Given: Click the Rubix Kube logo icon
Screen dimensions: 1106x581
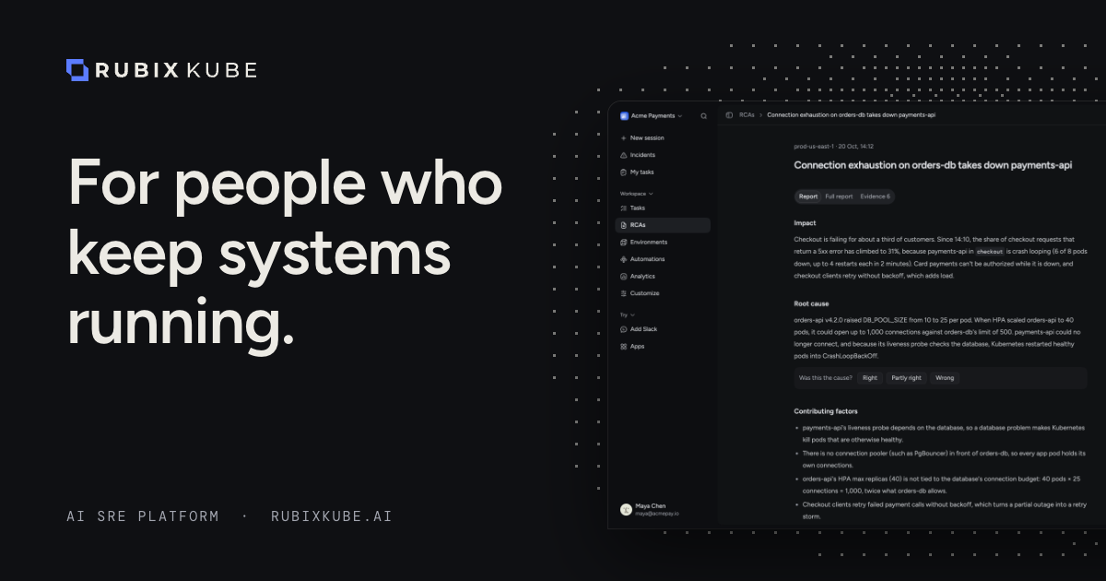Looking at the screenshot, I should (77, 70).
